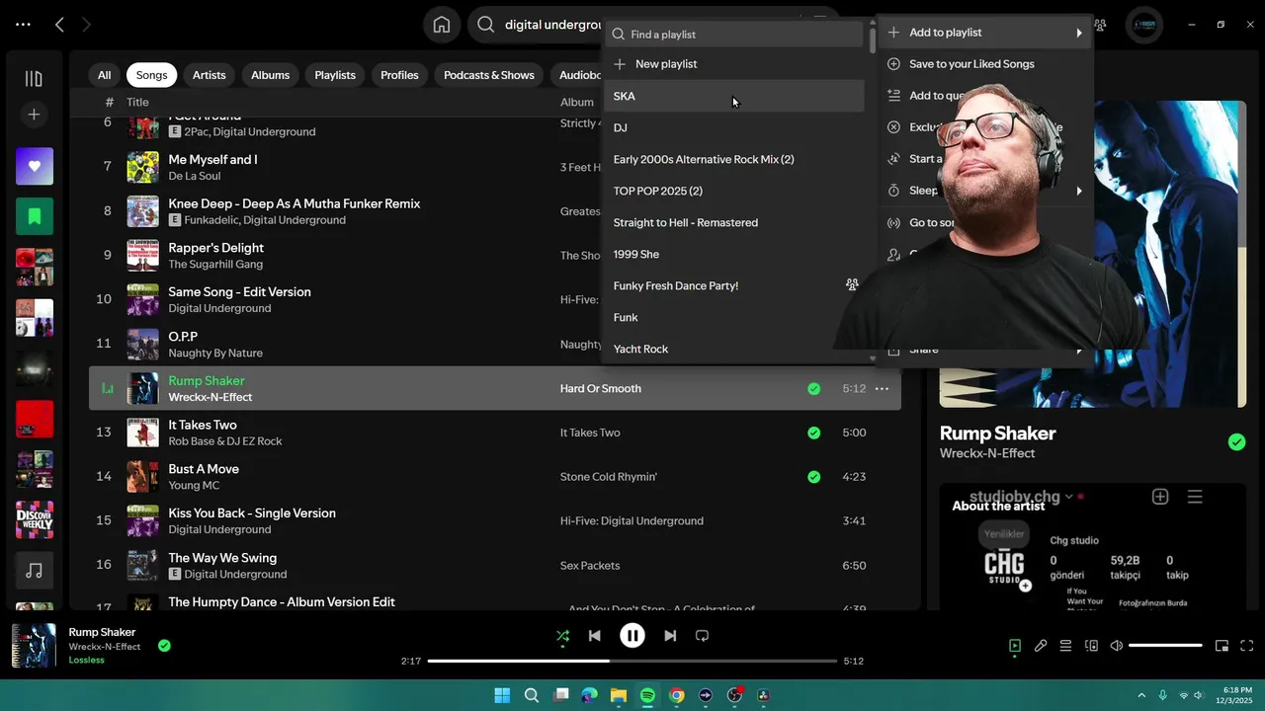1265x711 pixels.
Task: Choose Add to queue from context menu
Action: click(985, 96)
